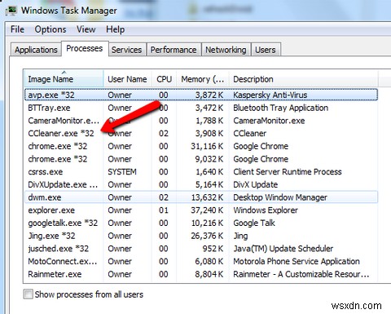Select the CCleaner.exe *32 process
This screenshot has height=314, width=391.
[201, 134]
